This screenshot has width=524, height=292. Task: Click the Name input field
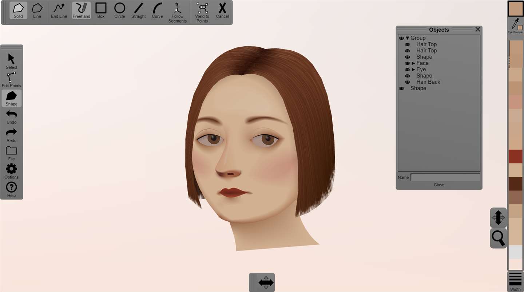pos(445,177)
